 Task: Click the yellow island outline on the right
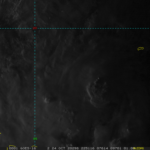pyautogui.click(x=141, y=48)
